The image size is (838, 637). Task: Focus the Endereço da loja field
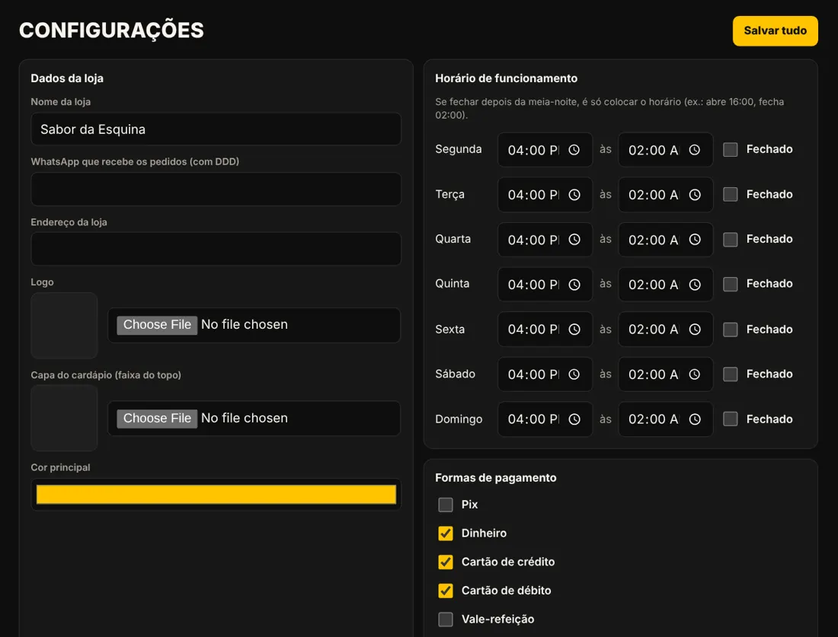(216, 249)
